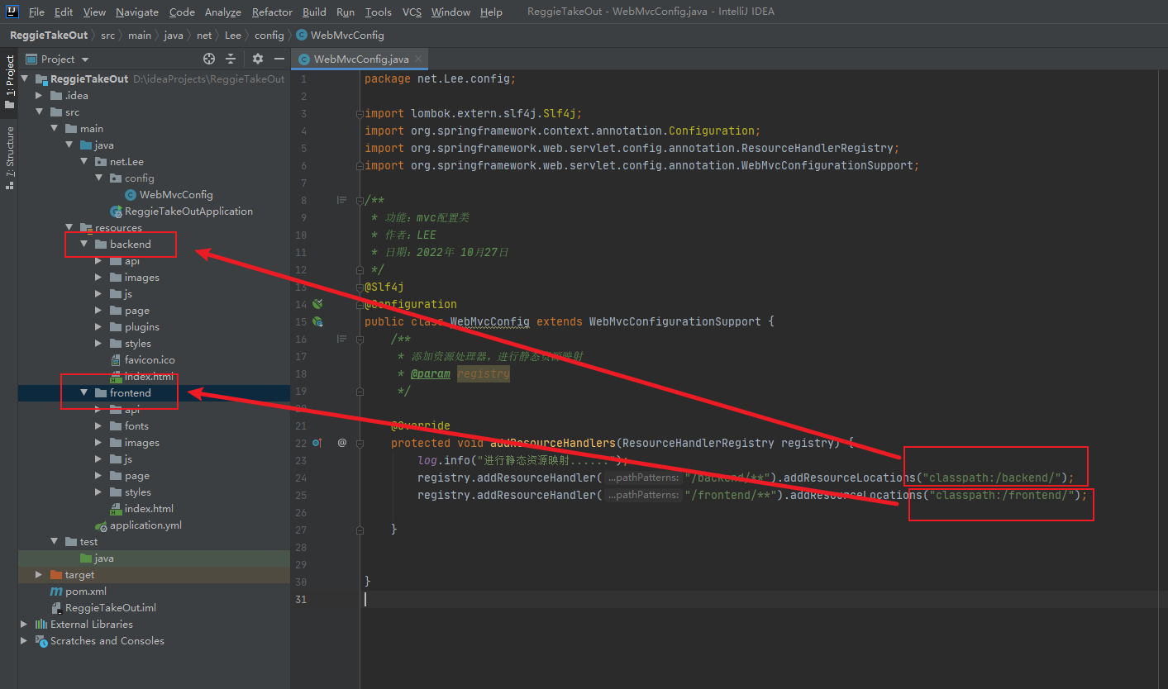This screenshot has width=1168, height=689.
Task: Toggle Javadoc rendering icon at line 8
Action: pos(341,200)
